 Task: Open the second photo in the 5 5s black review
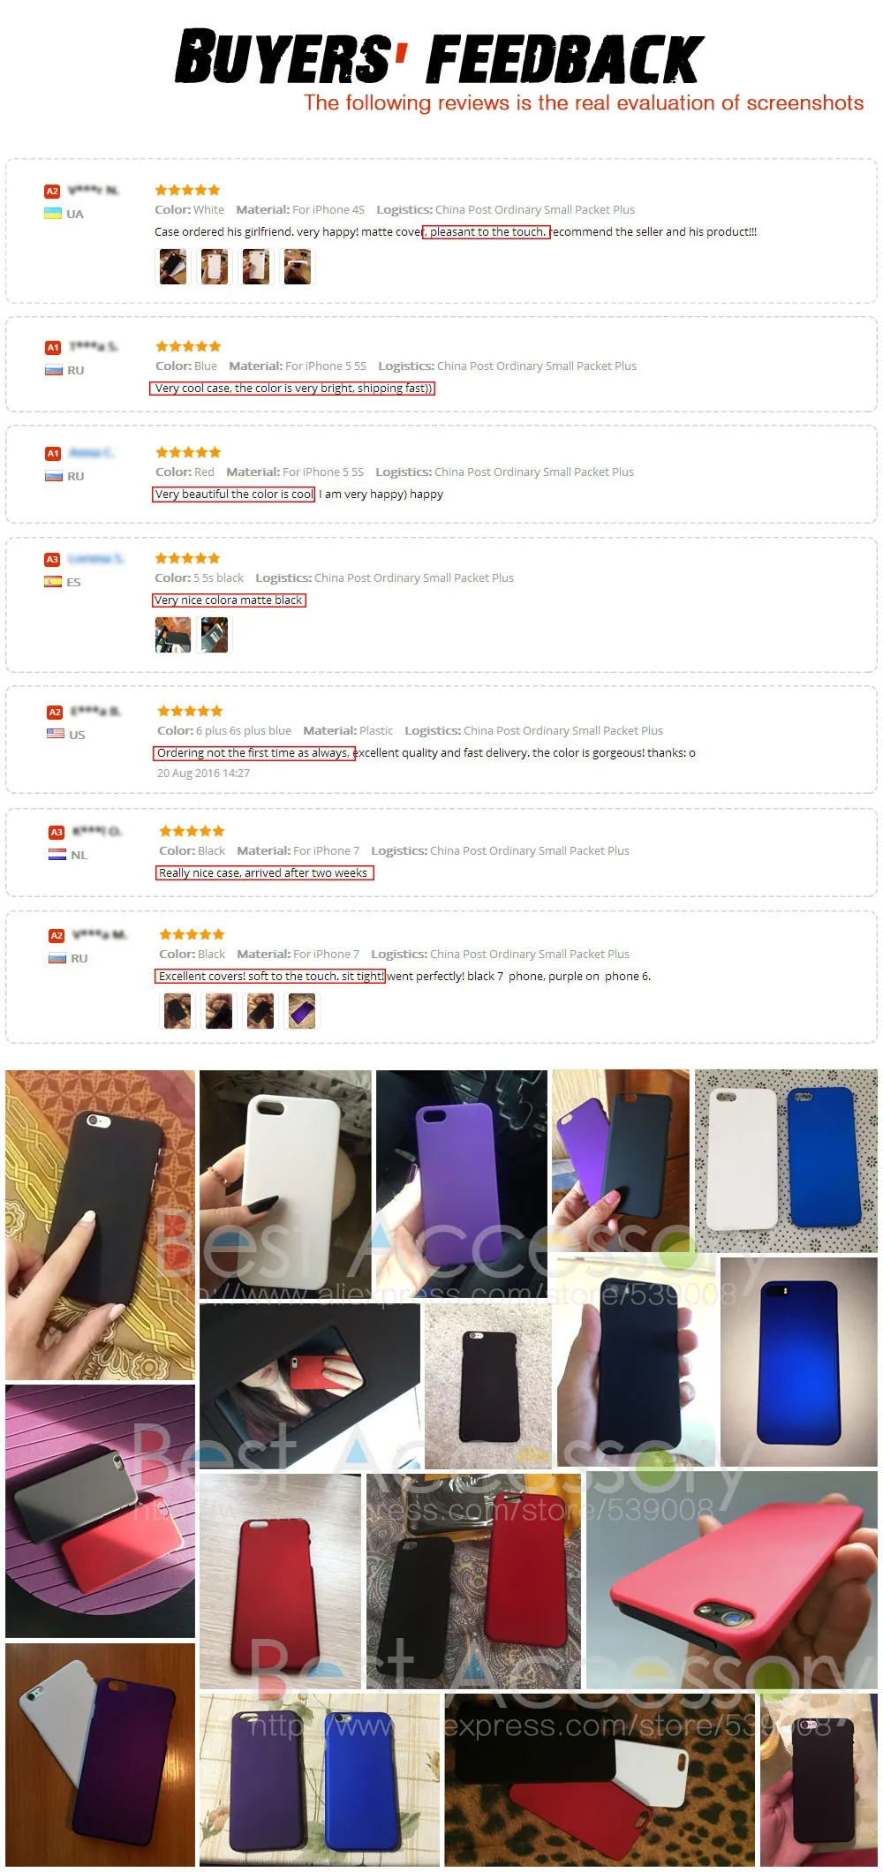(x=215, y=635)
